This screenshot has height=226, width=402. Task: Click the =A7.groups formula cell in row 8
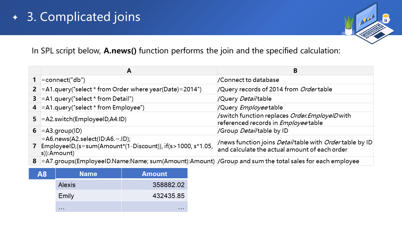pos(129,161)
